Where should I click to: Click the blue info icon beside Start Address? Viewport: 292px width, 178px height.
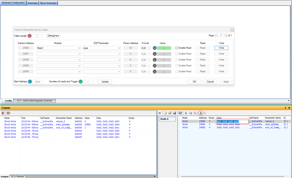tap(30, 81)
